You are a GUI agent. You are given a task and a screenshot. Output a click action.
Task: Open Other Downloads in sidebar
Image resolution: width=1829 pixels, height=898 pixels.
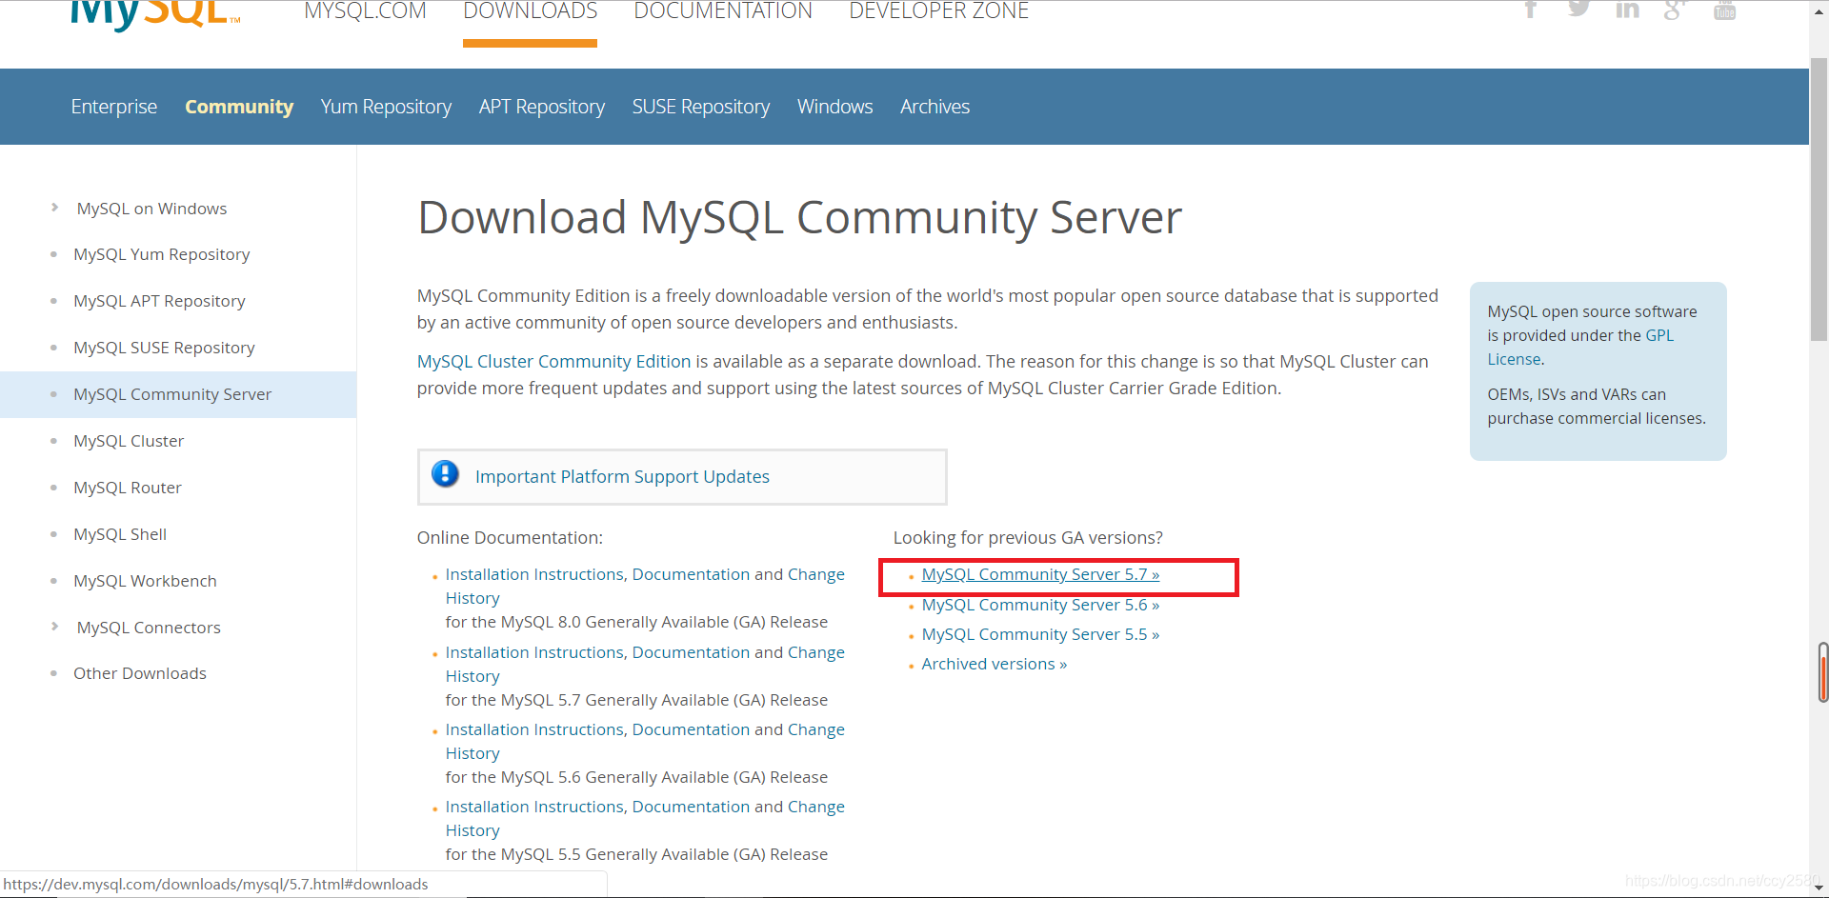pos(140,673)
